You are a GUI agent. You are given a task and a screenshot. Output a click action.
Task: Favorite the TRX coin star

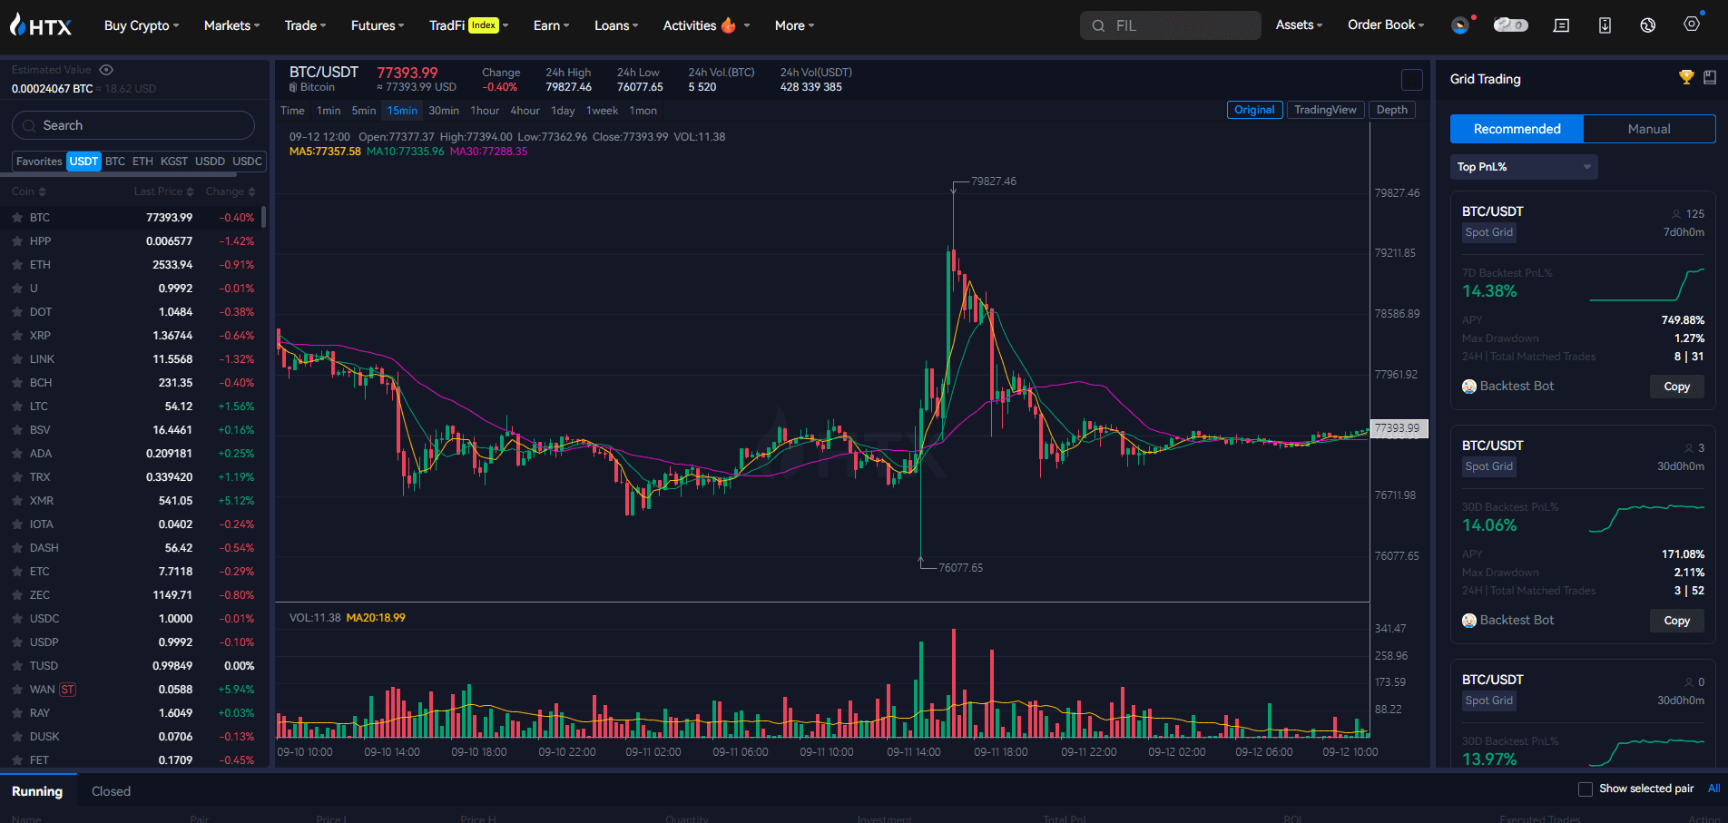(17, 477)
